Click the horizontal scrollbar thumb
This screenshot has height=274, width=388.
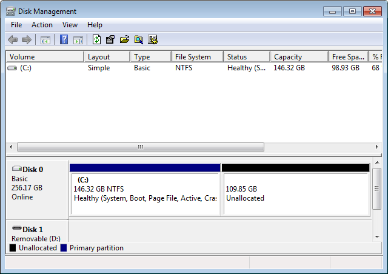point(141,147)
